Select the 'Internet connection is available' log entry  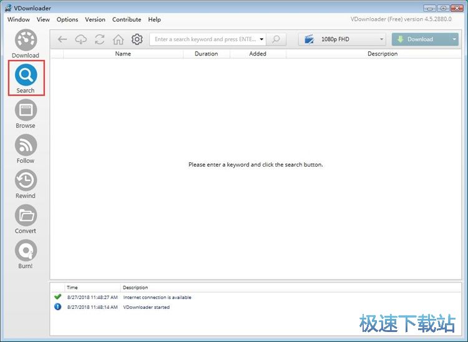(157, 297)
